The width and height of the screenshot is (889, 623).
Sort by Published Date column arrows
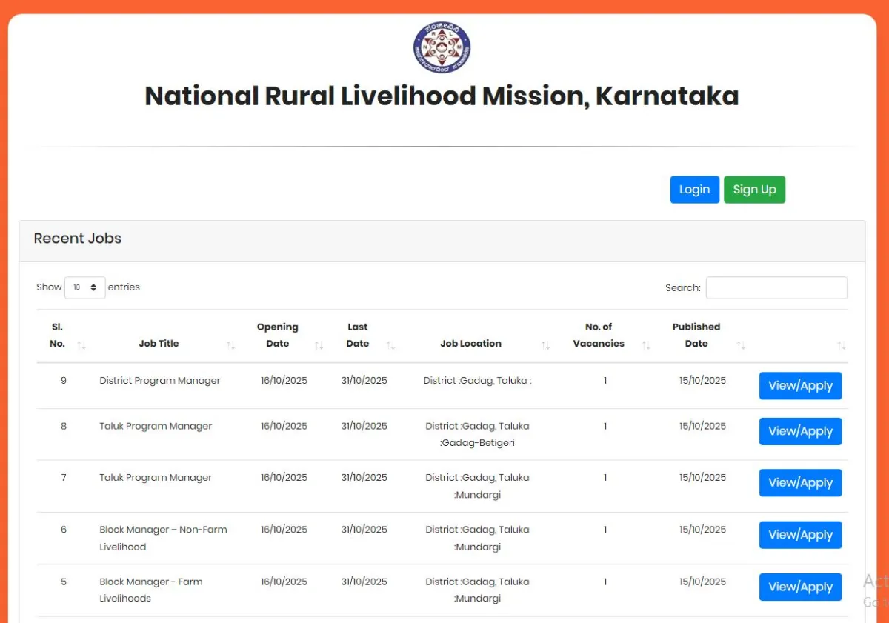741,345
